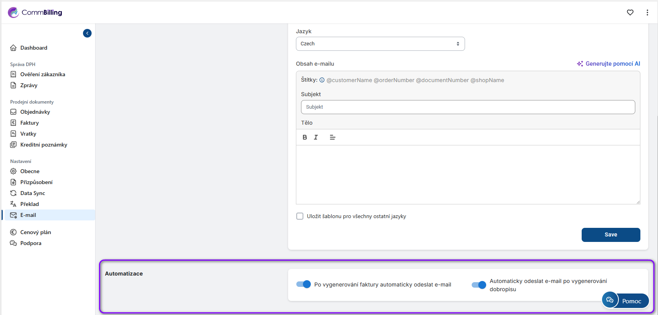Click the info icon next to Štítky
658x315 pixels.
point(322,80)
